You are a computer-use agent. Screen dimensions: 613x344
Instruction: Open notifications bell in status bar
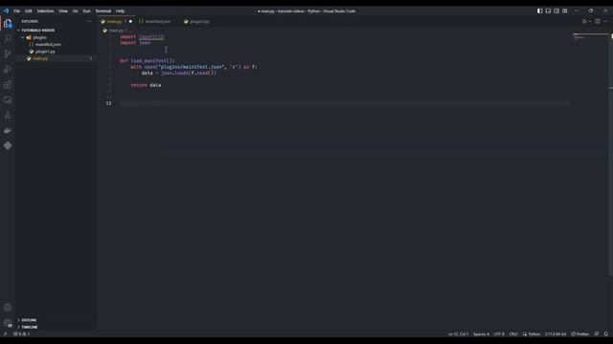[x=606, y=333]
